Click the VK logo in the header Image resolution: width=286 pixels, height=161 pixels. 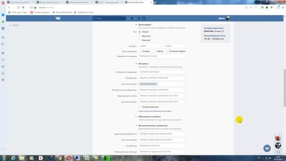click(x=58, y=18)
